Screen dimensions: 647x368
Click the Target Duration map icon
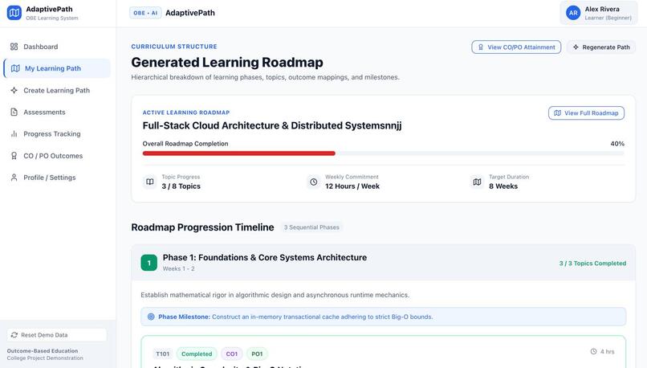click(477, 182)
